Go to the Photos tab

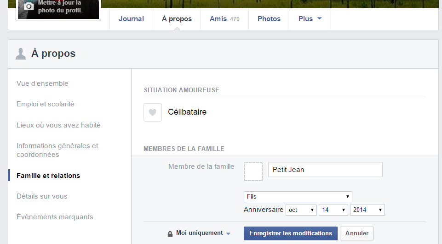click(x=269, y=19)
